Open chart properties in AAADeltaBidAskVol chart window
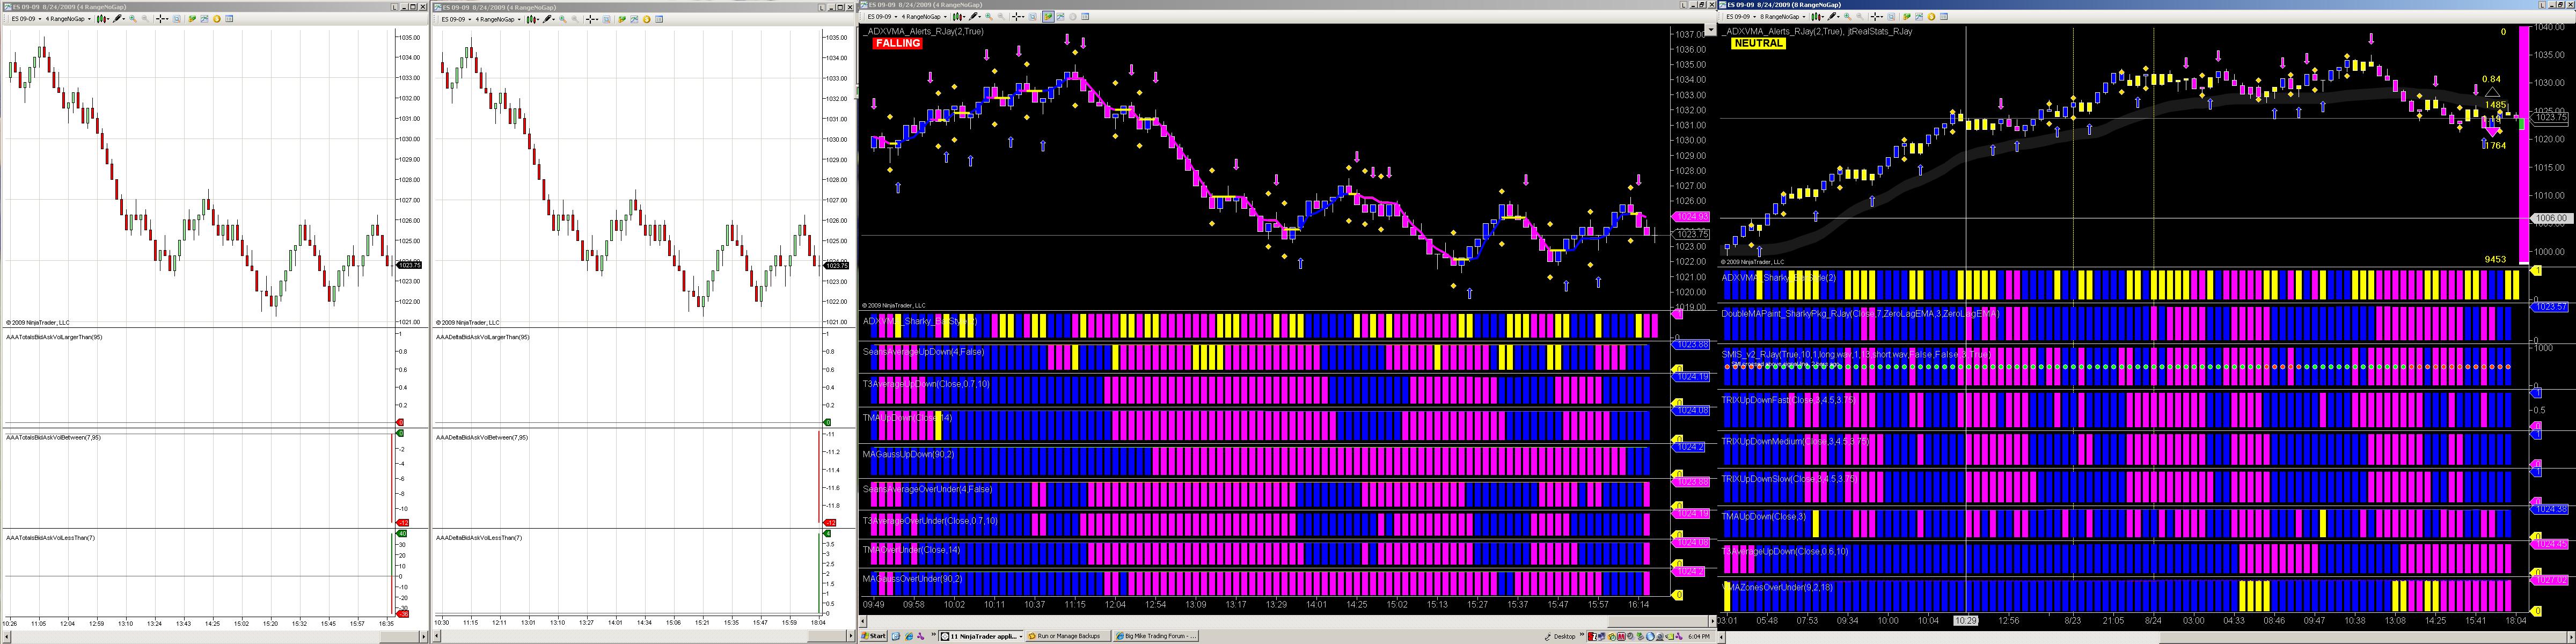Image resolution: width=2576 pixels, height=644 pixels. tap(659, 19)
